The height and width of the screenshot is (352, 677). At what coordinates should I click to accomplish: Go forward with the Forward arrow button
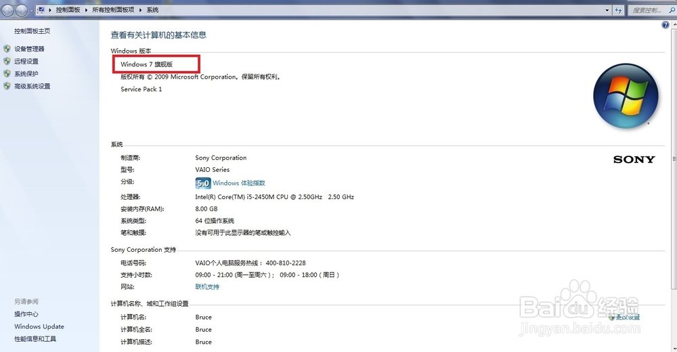[22, 10]
